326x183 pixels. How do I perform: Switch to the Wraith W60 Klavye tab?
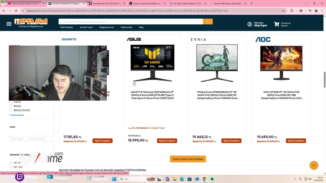pyautogui.click(x=228, y=4)
